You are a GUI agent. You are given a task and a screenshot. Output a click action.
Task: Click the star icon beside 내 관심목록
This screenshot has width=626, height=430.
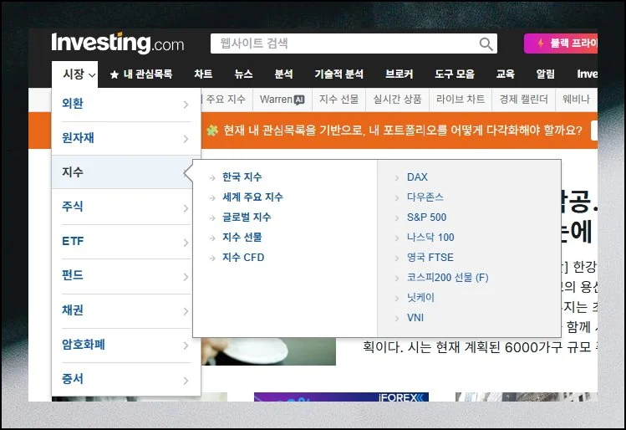[x=115, y=74]
